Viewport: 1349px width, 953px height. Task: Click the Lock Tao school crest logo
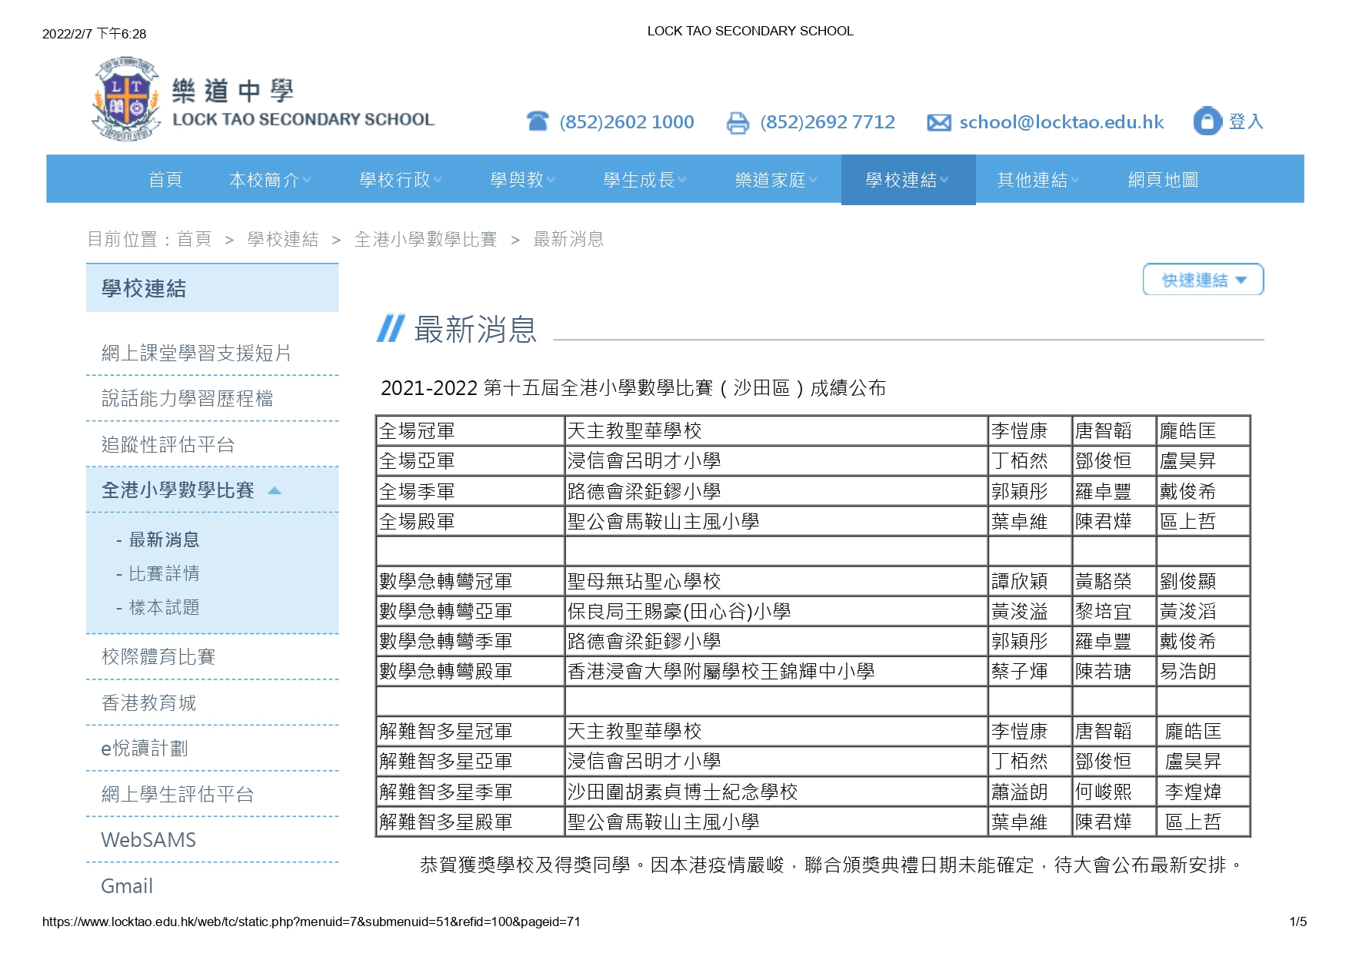[x=126, y=99]
